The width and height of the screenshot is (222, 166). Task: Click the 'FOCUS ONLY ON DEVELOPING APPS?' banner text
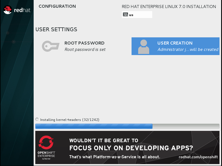click(131, 148)
